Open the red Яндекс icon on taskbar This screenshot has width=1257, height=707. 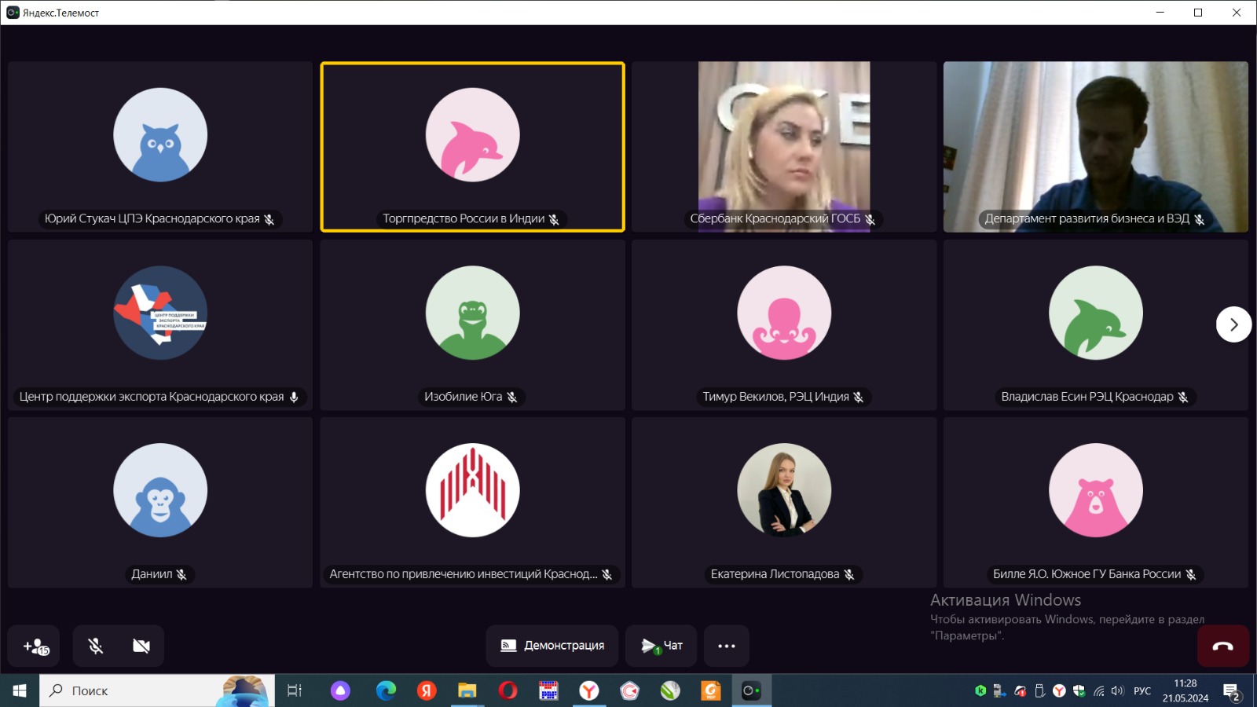click(427, 691)
